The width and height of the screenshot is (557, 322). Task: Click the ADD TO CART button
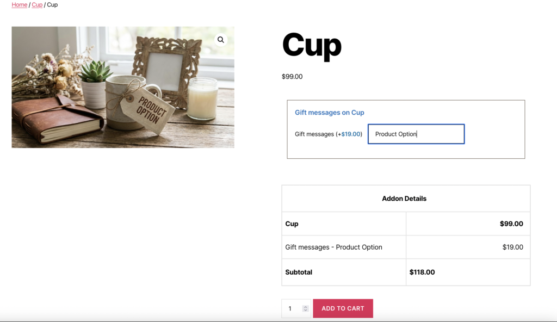(x=343, y=308)
